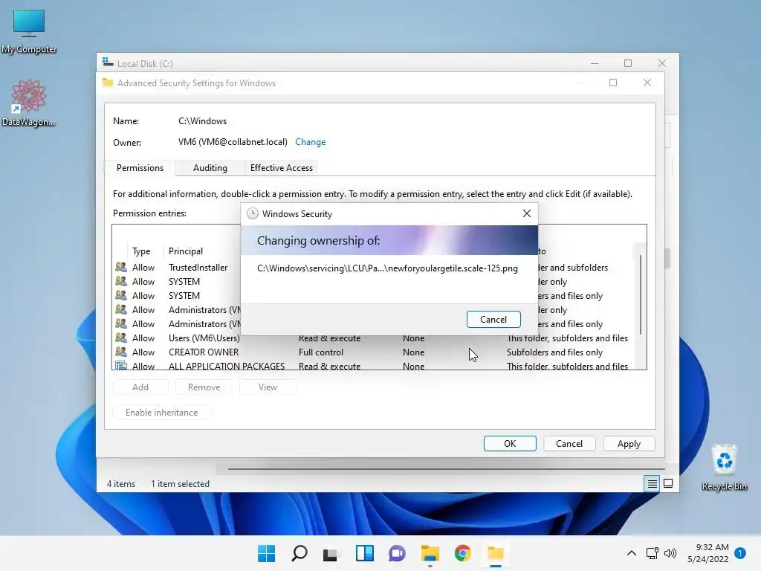This screenshot has width=761, height=571.
Task: Click the '1 item selected' status text
Action: click(180, 483)
